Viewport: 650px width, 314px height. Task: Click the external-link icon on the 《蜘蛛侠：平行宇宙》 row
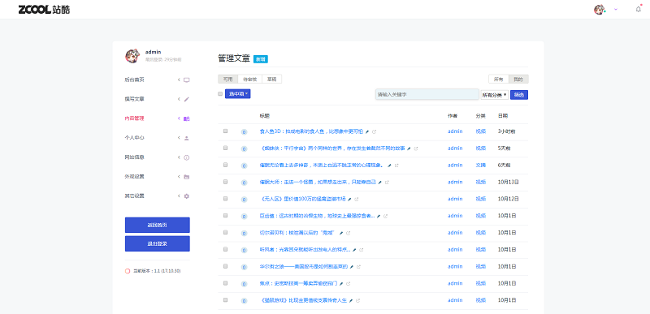416,148
